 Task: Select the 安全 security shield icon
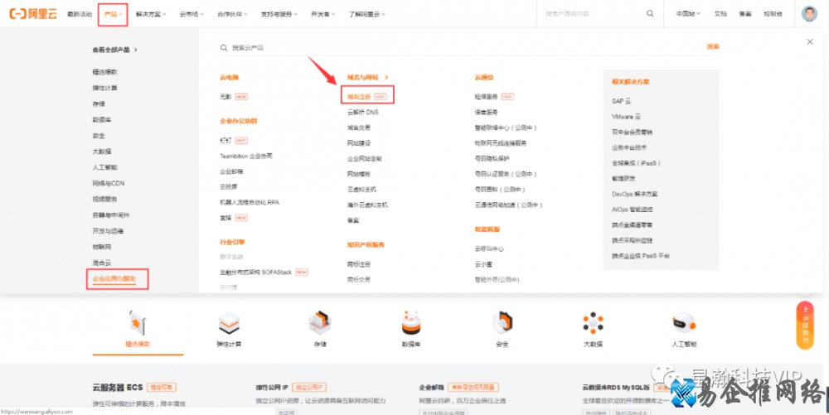click(502, 323)
